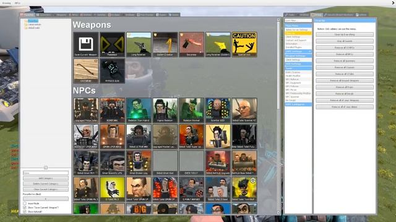Open the Drawing menu at top
This screenshot has width=396, height=222.
7,3
